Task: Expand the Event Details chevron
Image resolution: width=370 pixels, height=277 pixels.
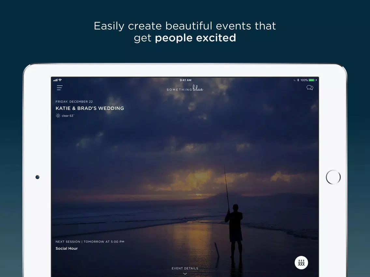Action: coord(185,274)
